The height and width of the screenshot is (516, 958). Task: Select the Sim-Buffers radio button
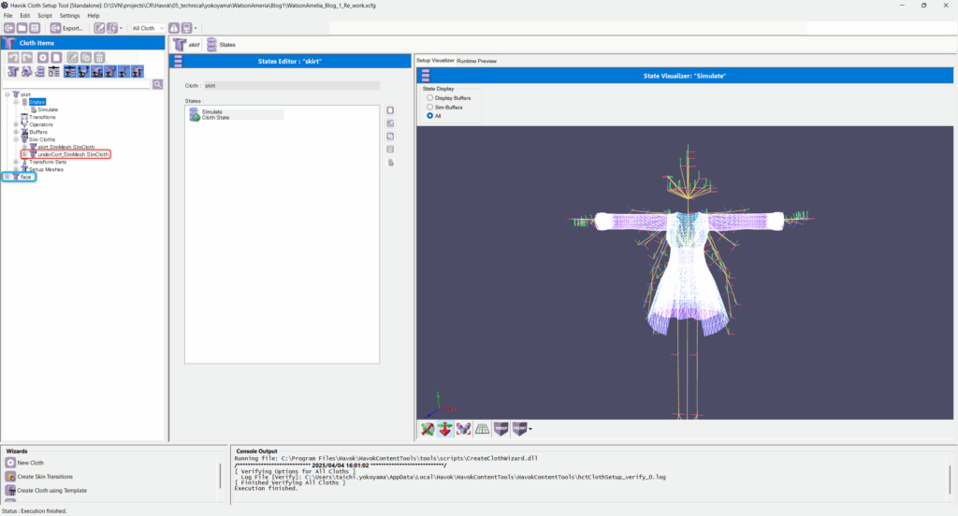tap(429, 107)
